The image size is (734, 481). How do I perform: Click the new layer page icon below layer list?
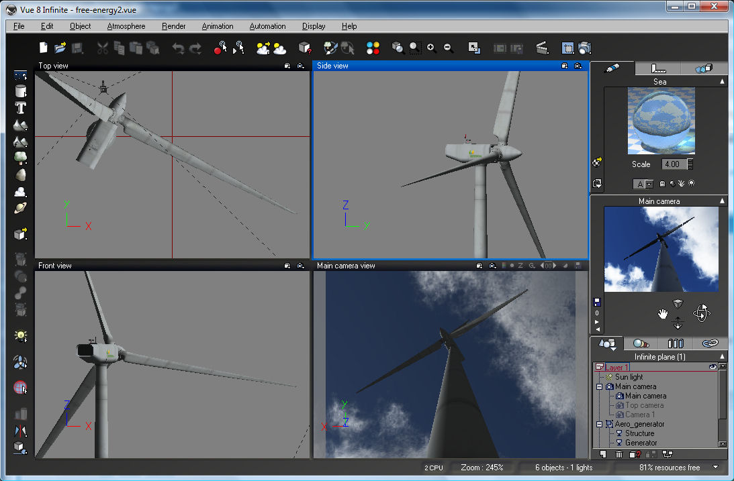pos(603,454)
